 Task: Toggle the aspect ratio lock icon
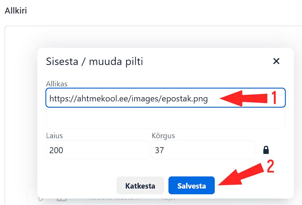pos(266,150)
